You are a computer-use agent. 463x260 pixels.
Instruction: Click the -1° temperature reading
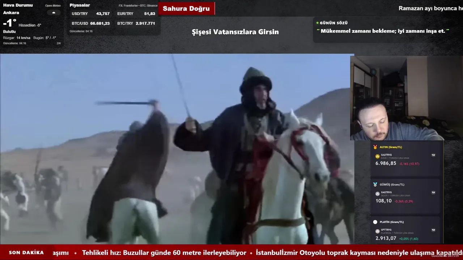pyautogui.click(x=10, y=23)
